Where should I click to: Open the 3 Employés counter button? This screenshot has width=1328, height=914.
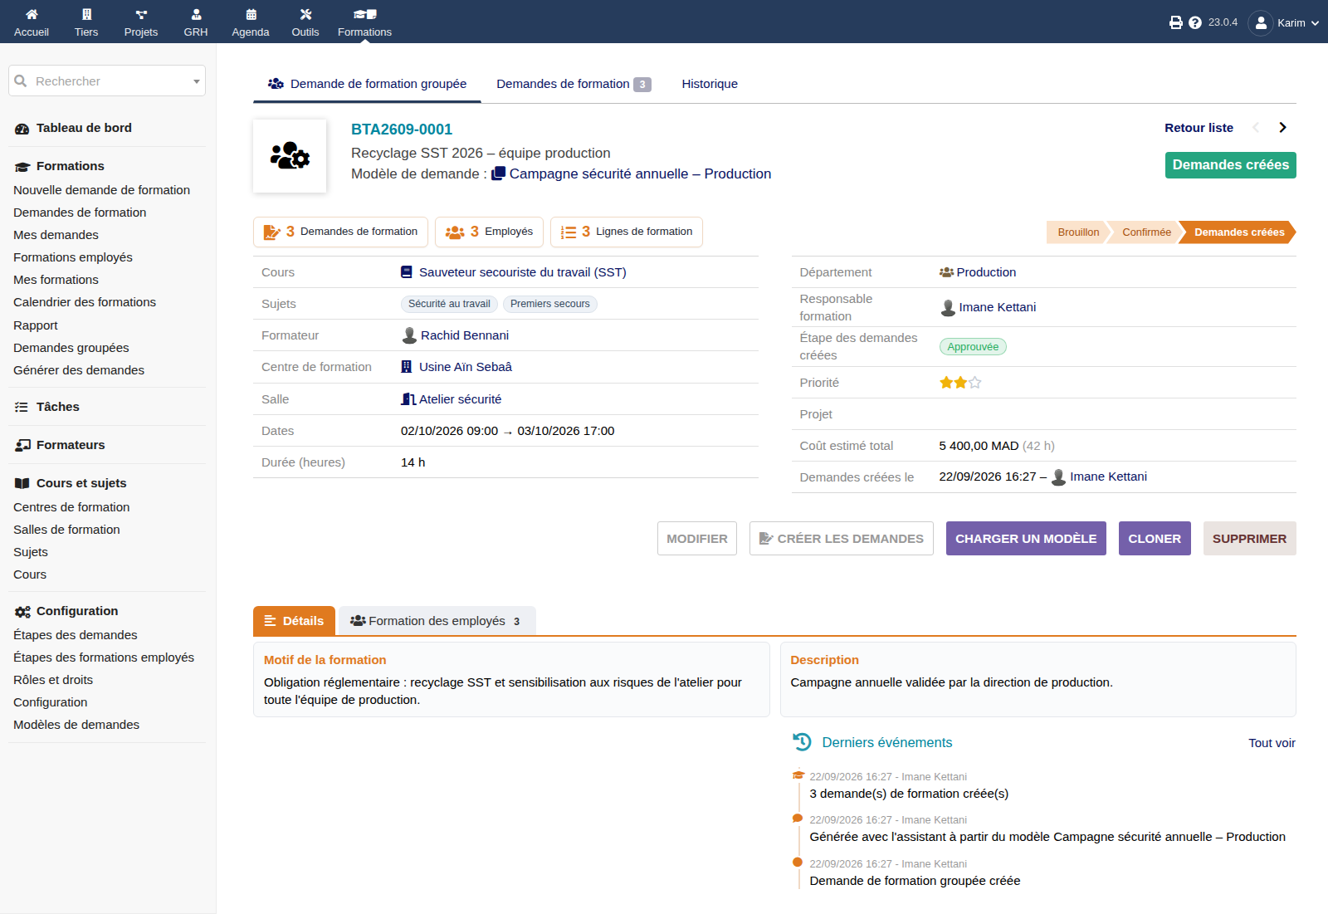tap(489, 232)
